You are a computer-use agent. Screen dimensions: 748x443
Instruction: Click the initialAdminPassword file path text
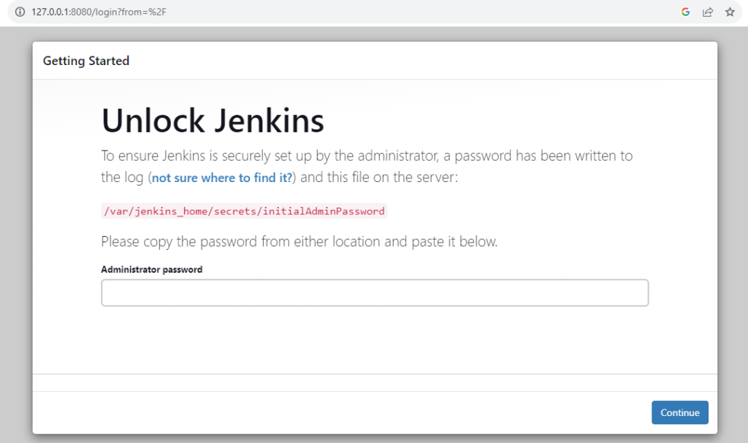click(x=243, y=211)
